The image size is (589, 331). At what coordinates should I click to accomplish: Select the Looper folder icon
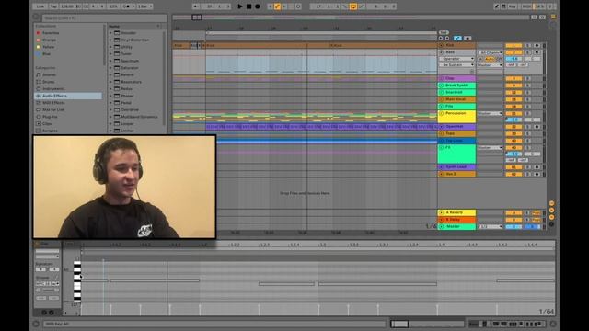[117, 123]
